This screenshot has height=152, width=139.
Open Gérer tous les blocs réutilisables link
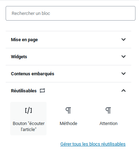(x=93, y=144)
